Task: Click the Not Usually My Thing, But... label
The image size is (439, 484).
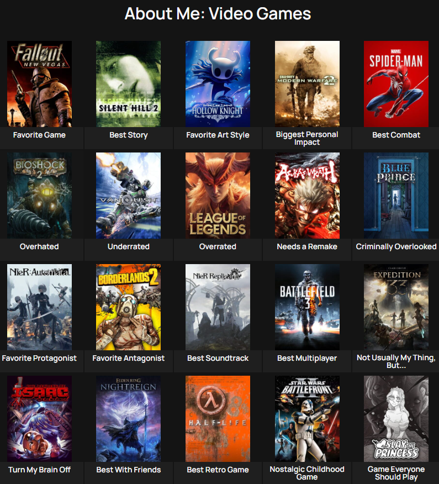Action: pyautogui.click(x=396, y=361)
